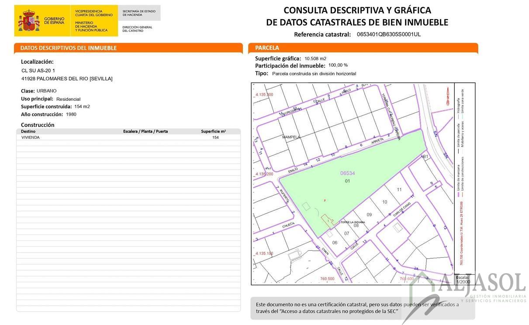This screenshot has width=529, height=325.
Task: Click coordinate label '4.135.300'
Action: [x=264, y=95]
